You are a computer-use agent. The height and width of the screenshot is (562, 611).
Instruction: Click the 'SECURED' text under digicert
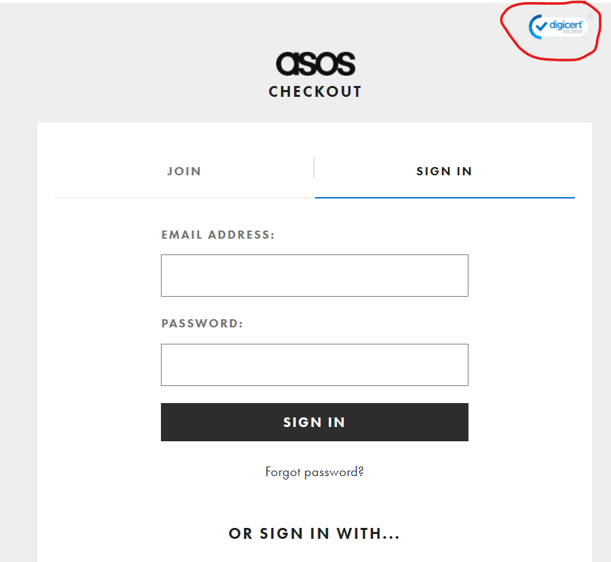[x=572, y=32]
